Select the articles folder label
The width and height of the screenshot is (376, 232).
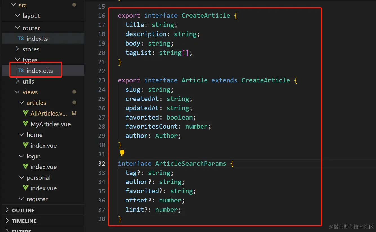(x=36, y=103)
